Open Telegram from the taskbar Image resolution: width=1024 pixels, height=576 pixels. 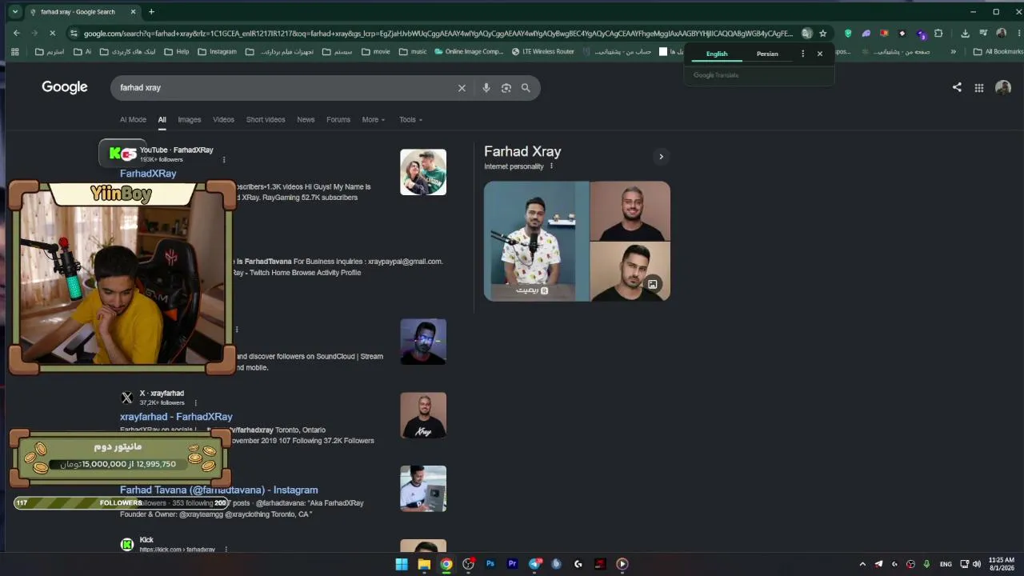535,564
